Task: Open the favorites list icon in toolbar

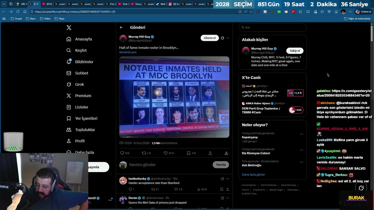Action: [x=322, y=12]
